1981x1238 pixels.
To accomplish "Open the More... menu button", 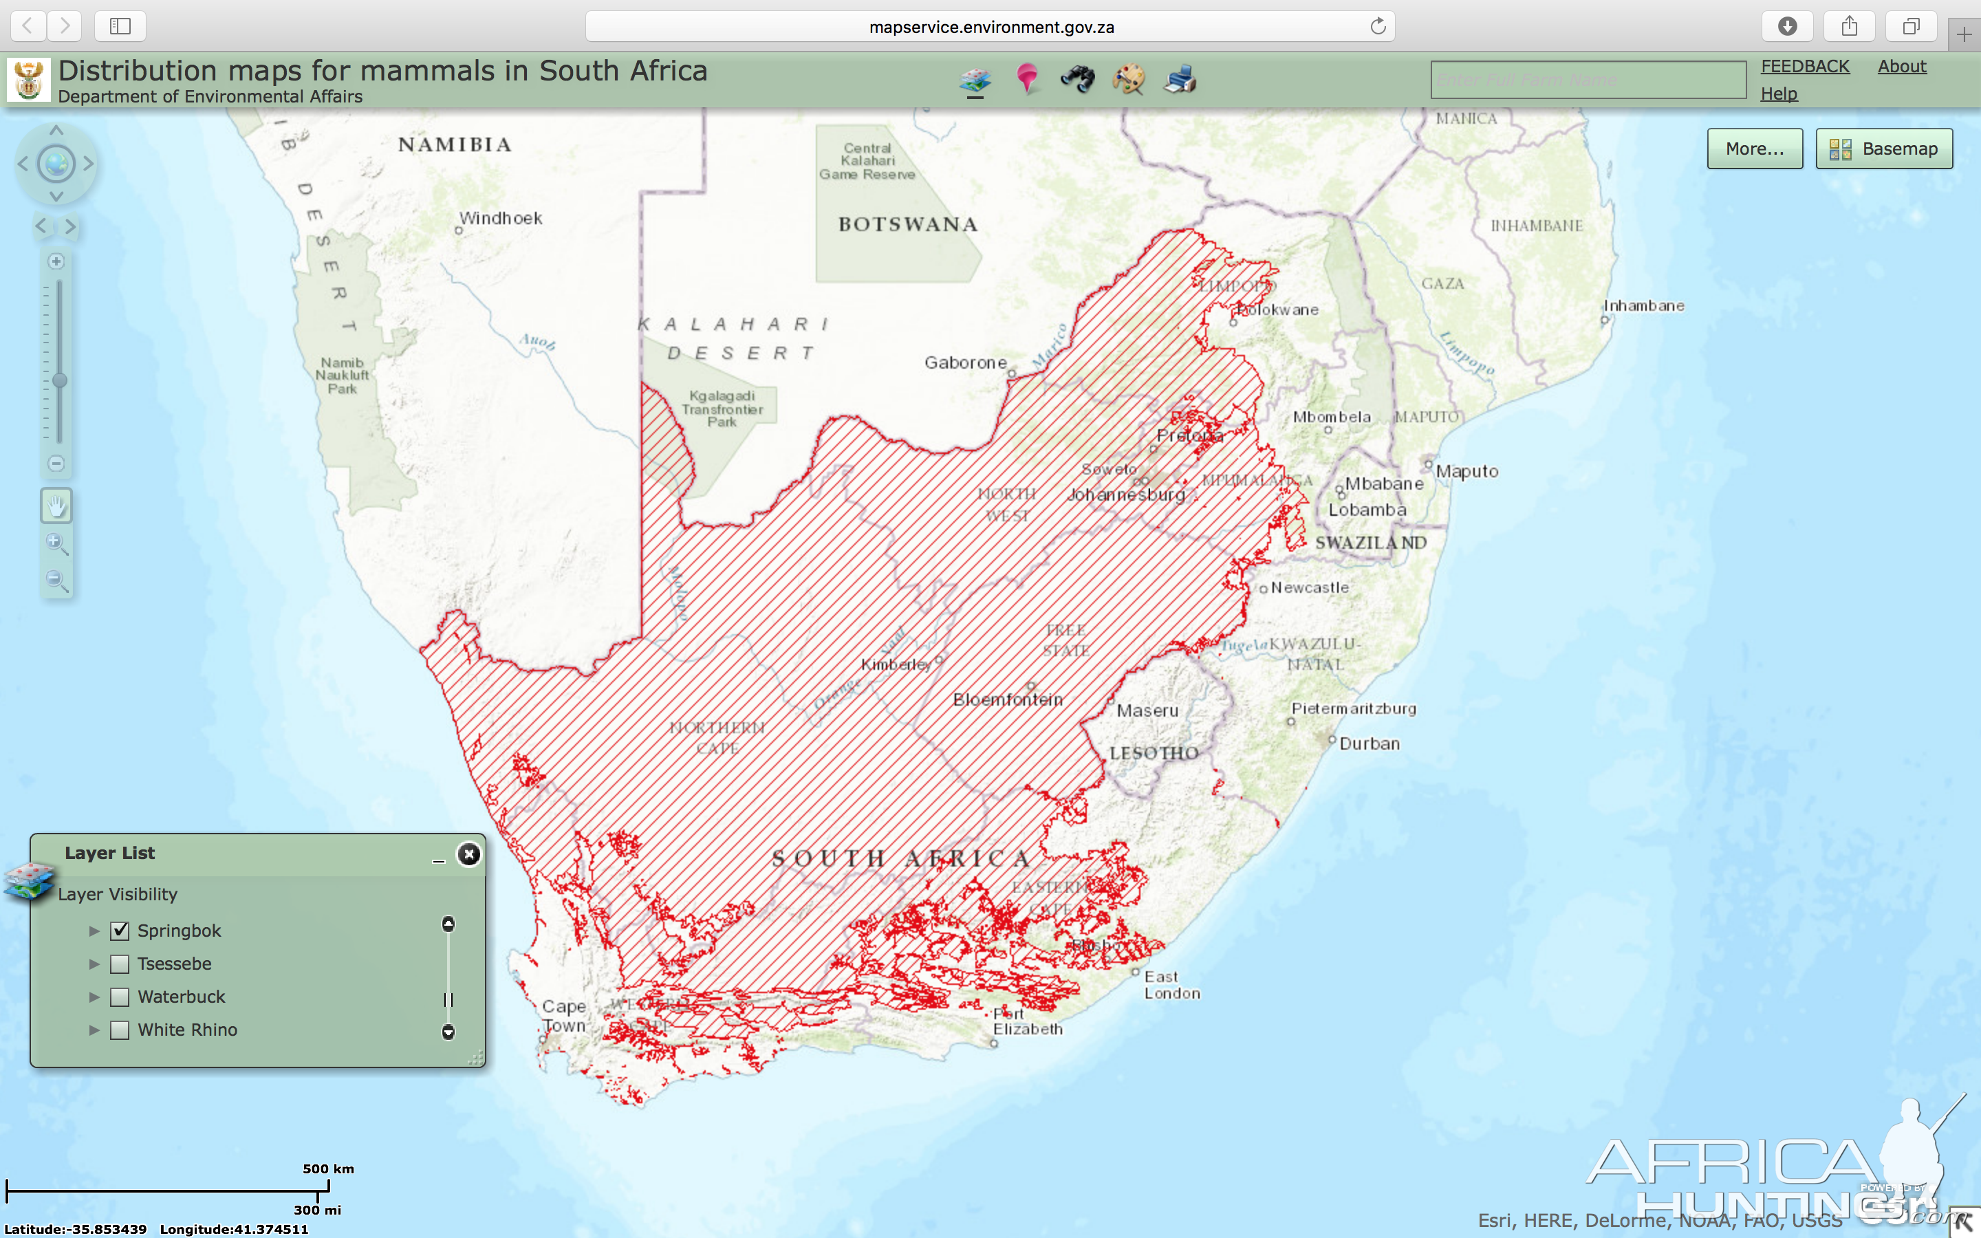I will point(1754,148).
